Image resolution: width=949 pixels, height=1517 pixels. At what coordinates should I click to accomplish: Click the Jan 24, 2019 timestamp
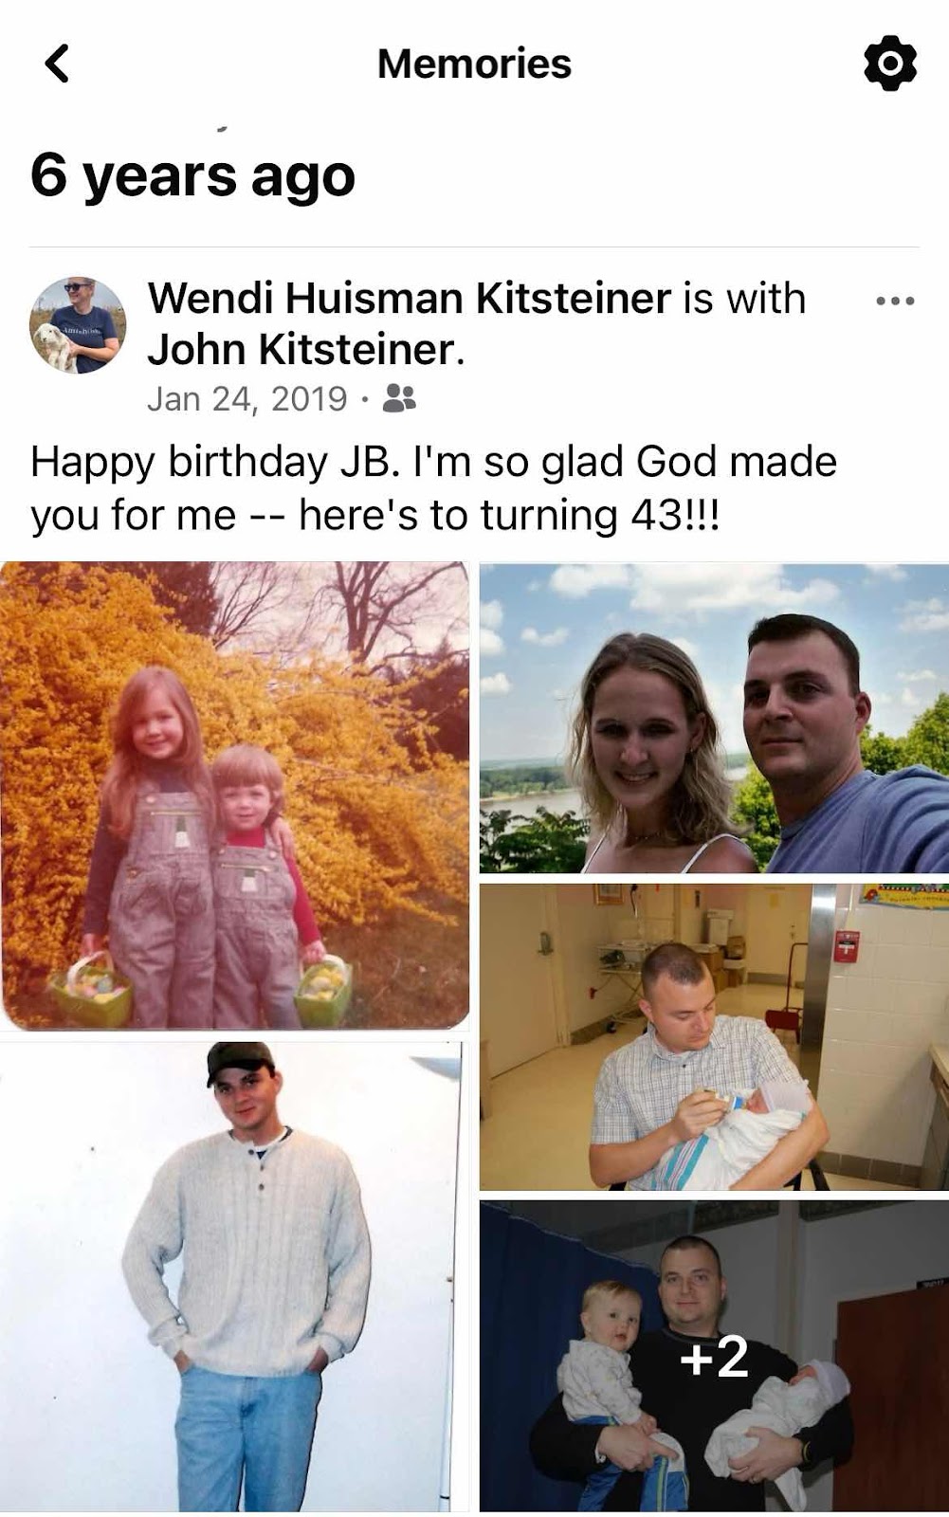point(247,399)
